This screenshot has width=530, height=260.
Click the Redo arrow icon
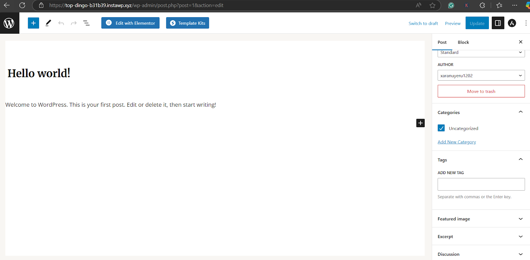click(x=74, y=23)
